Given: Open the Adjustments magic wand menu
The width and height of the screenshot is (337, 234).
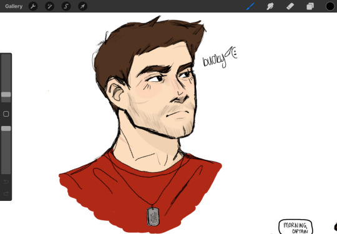Looking at the screenshot, I should click(x=49, y=6).
